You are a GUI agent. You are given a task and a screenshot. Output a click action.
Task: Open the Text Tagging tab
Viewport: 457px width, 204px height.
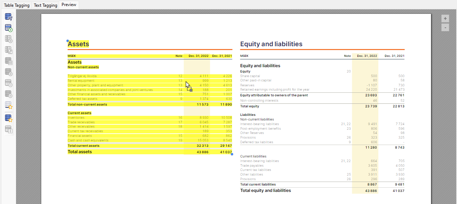[46, 5]
